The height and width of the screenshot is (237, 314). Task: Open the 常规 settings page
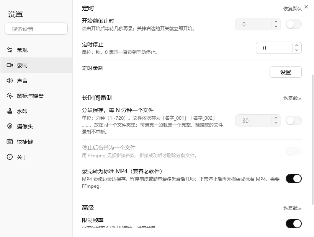coord(36,50)
